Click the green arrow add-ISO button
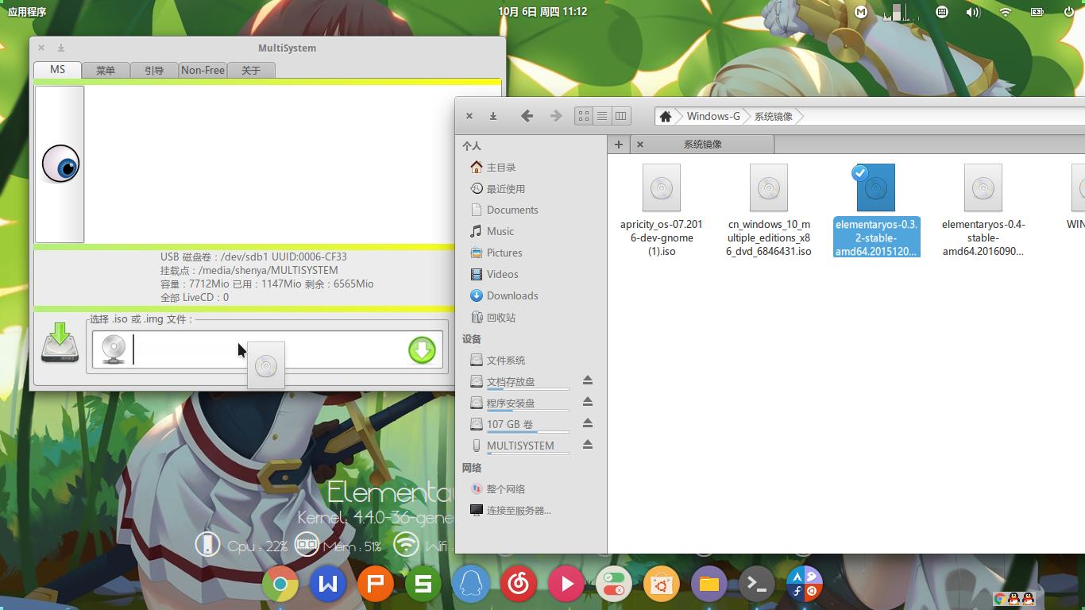Viewport: 1085px width, 610px height. (x=422, y=350)
